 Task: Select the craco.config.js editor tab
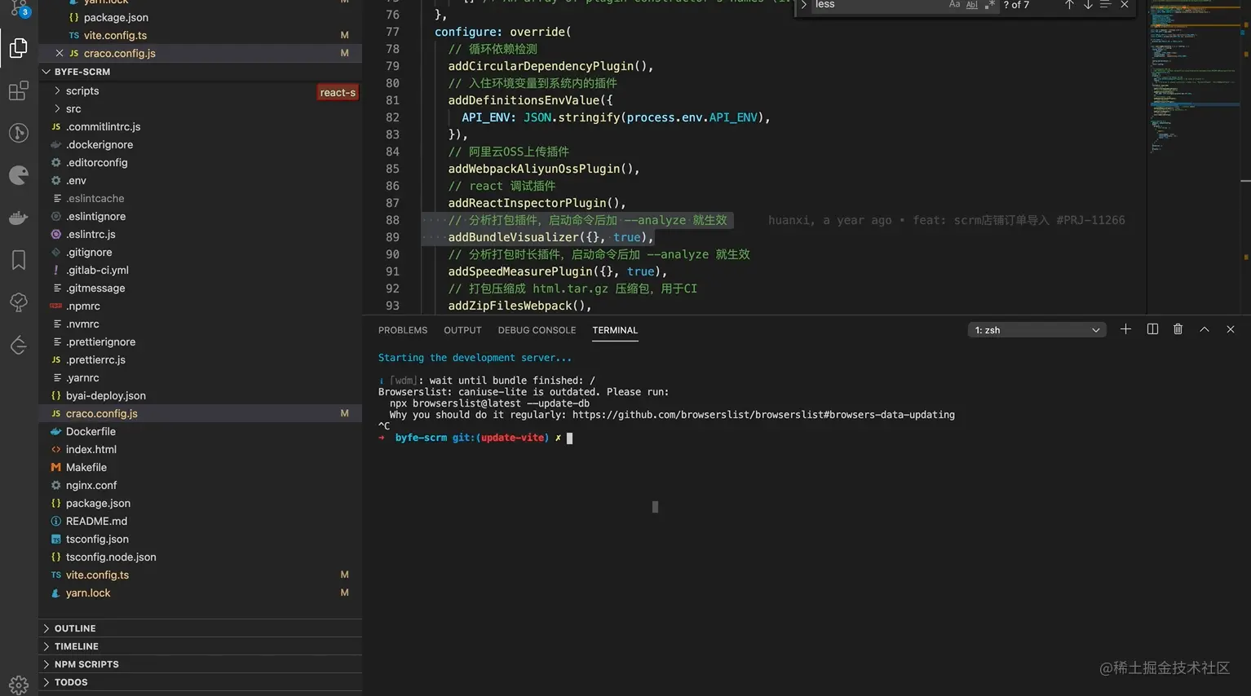click(119, 53)
